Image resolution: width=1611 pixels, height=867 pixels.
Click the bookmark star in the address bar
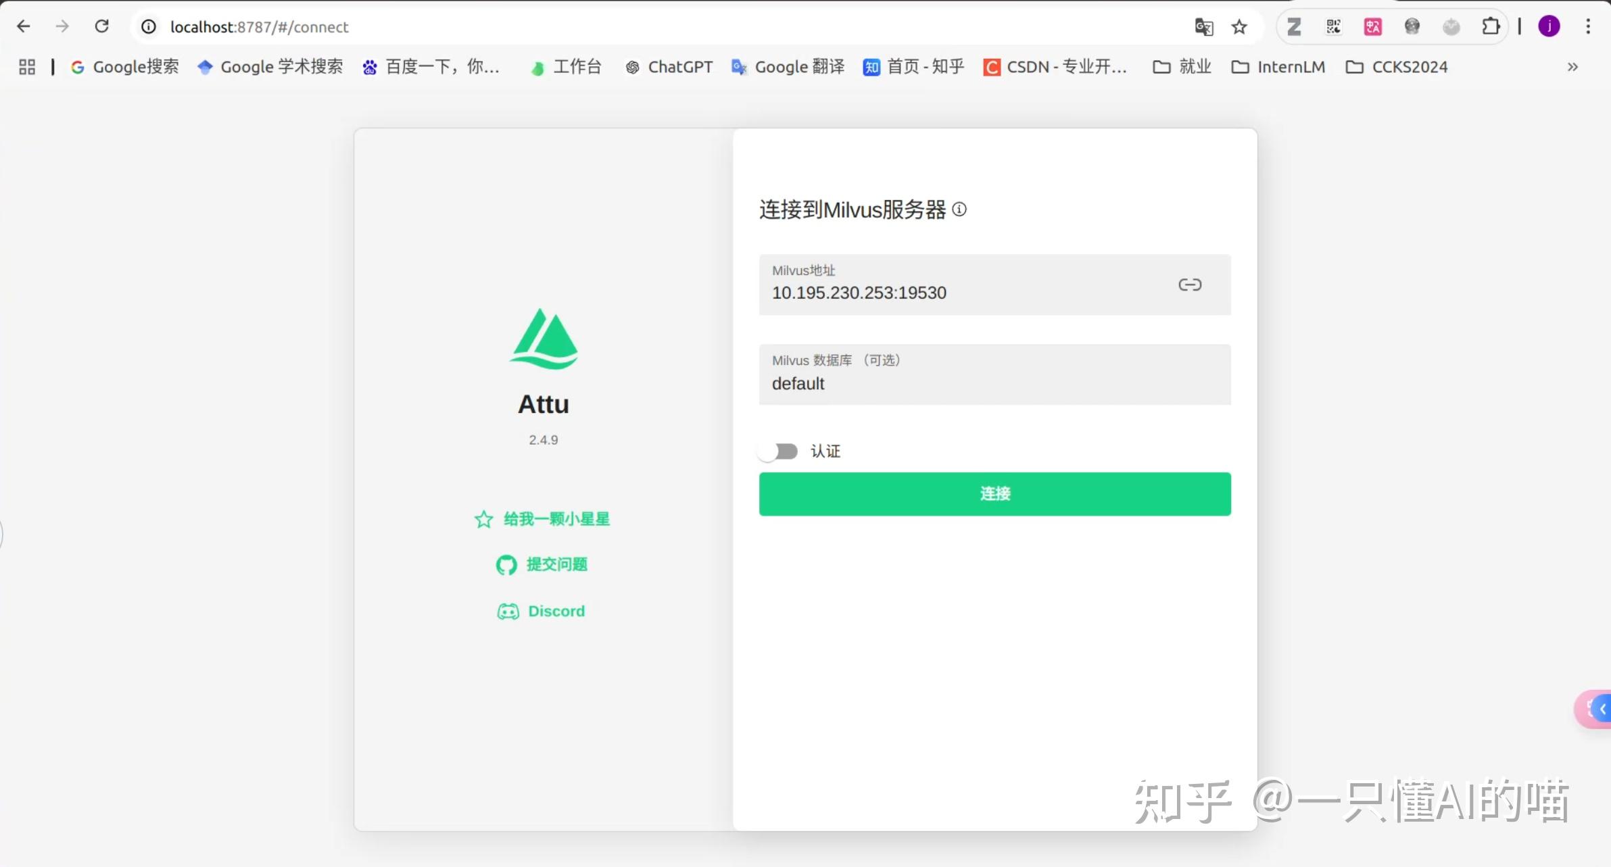point(1239,26)
